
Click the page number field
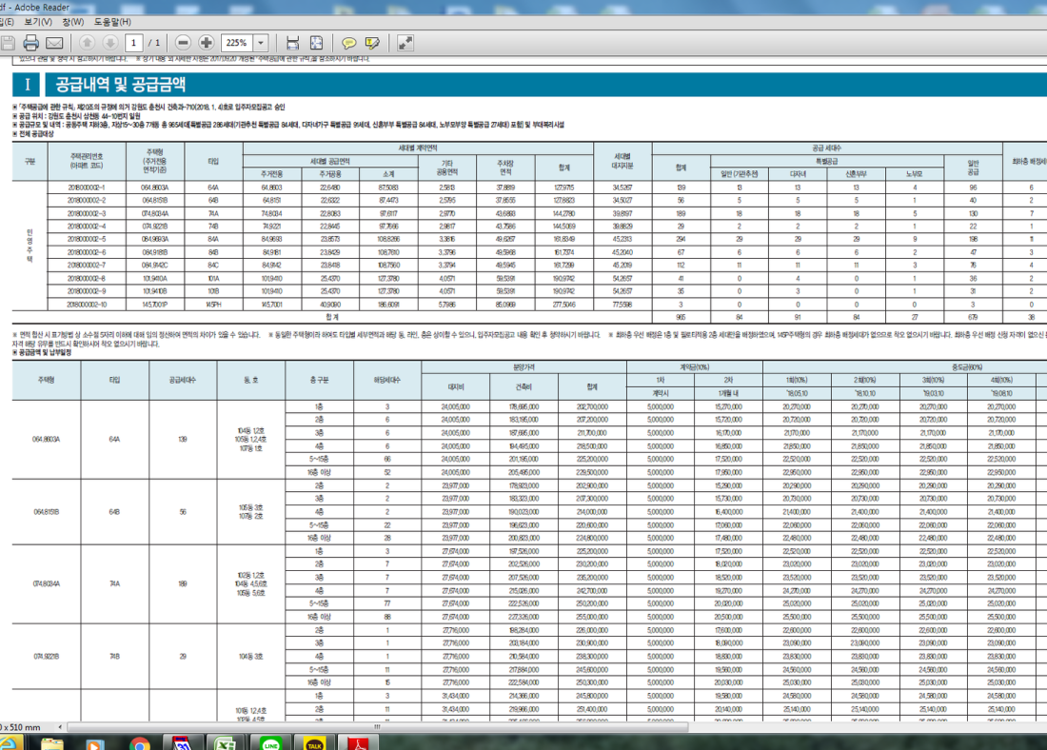coord(133,43)
